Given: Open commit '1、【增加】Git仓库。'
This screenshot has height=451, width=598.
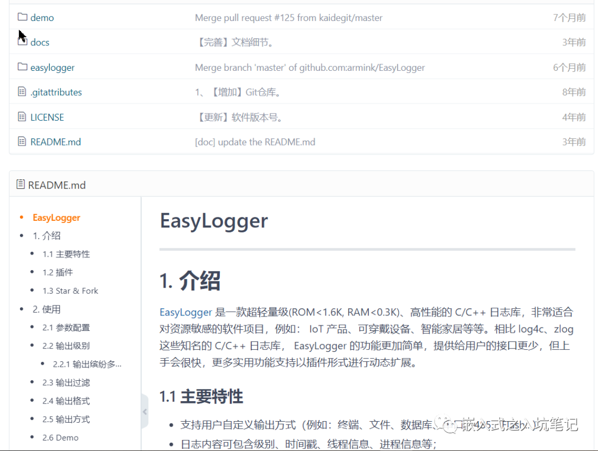Looking at the screenshot, I should pos(238,92).
